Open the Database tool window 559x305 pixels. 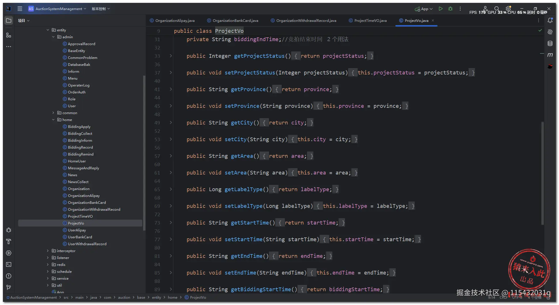pyautogui.click(x=550, y=43)
